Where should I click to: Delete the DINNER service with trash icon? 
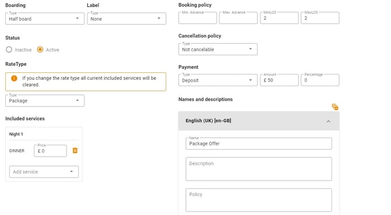(x=75, y=150)
